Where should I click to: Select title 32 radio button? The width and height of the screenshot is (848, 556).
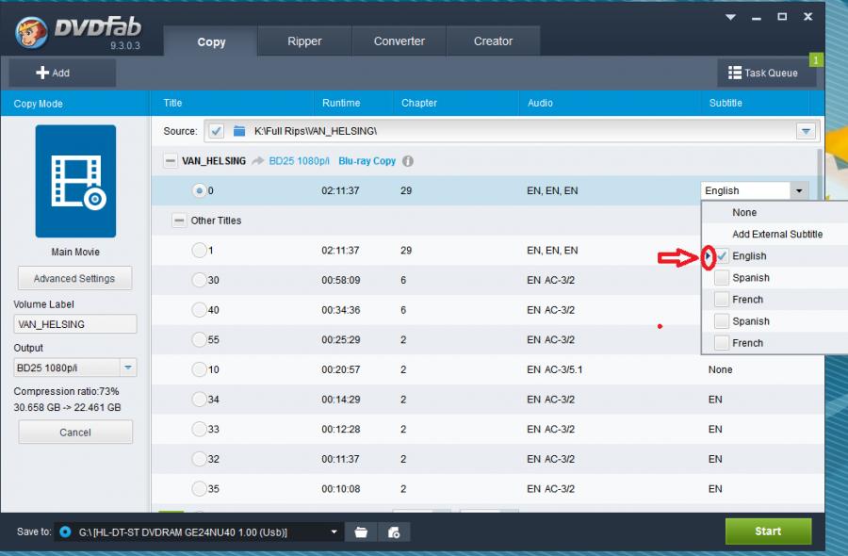[199, 459]
